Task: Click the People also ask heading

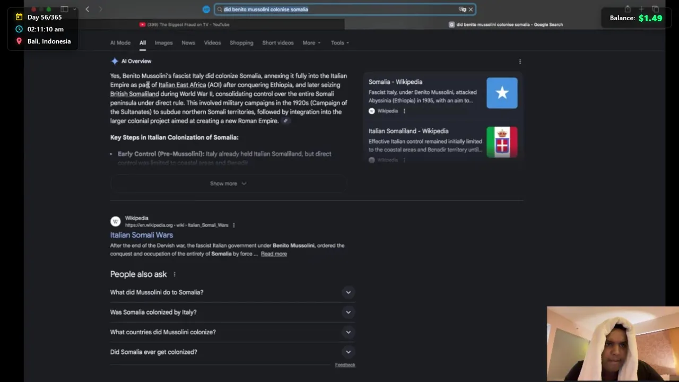Action: click(x=138, y=274)
